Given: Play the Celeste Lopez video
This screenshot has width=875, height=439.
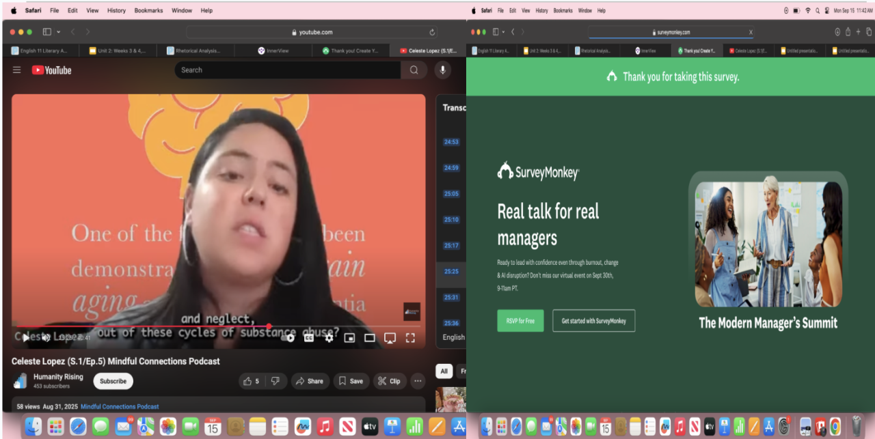Looking at the screenshot, I should click(x=26, y=337).
